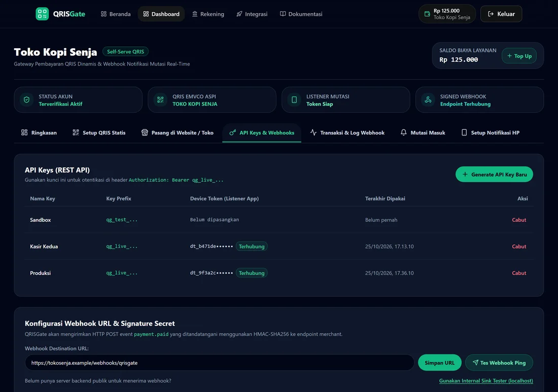
Task: Click 25/10/2026, 17.13.10 timestamp
Action: (389, 246)
